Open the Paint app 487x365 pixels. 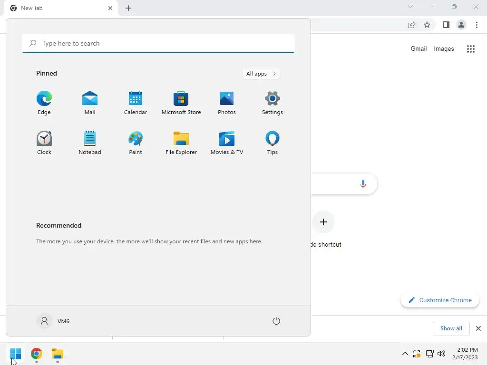tap(136, 143)
